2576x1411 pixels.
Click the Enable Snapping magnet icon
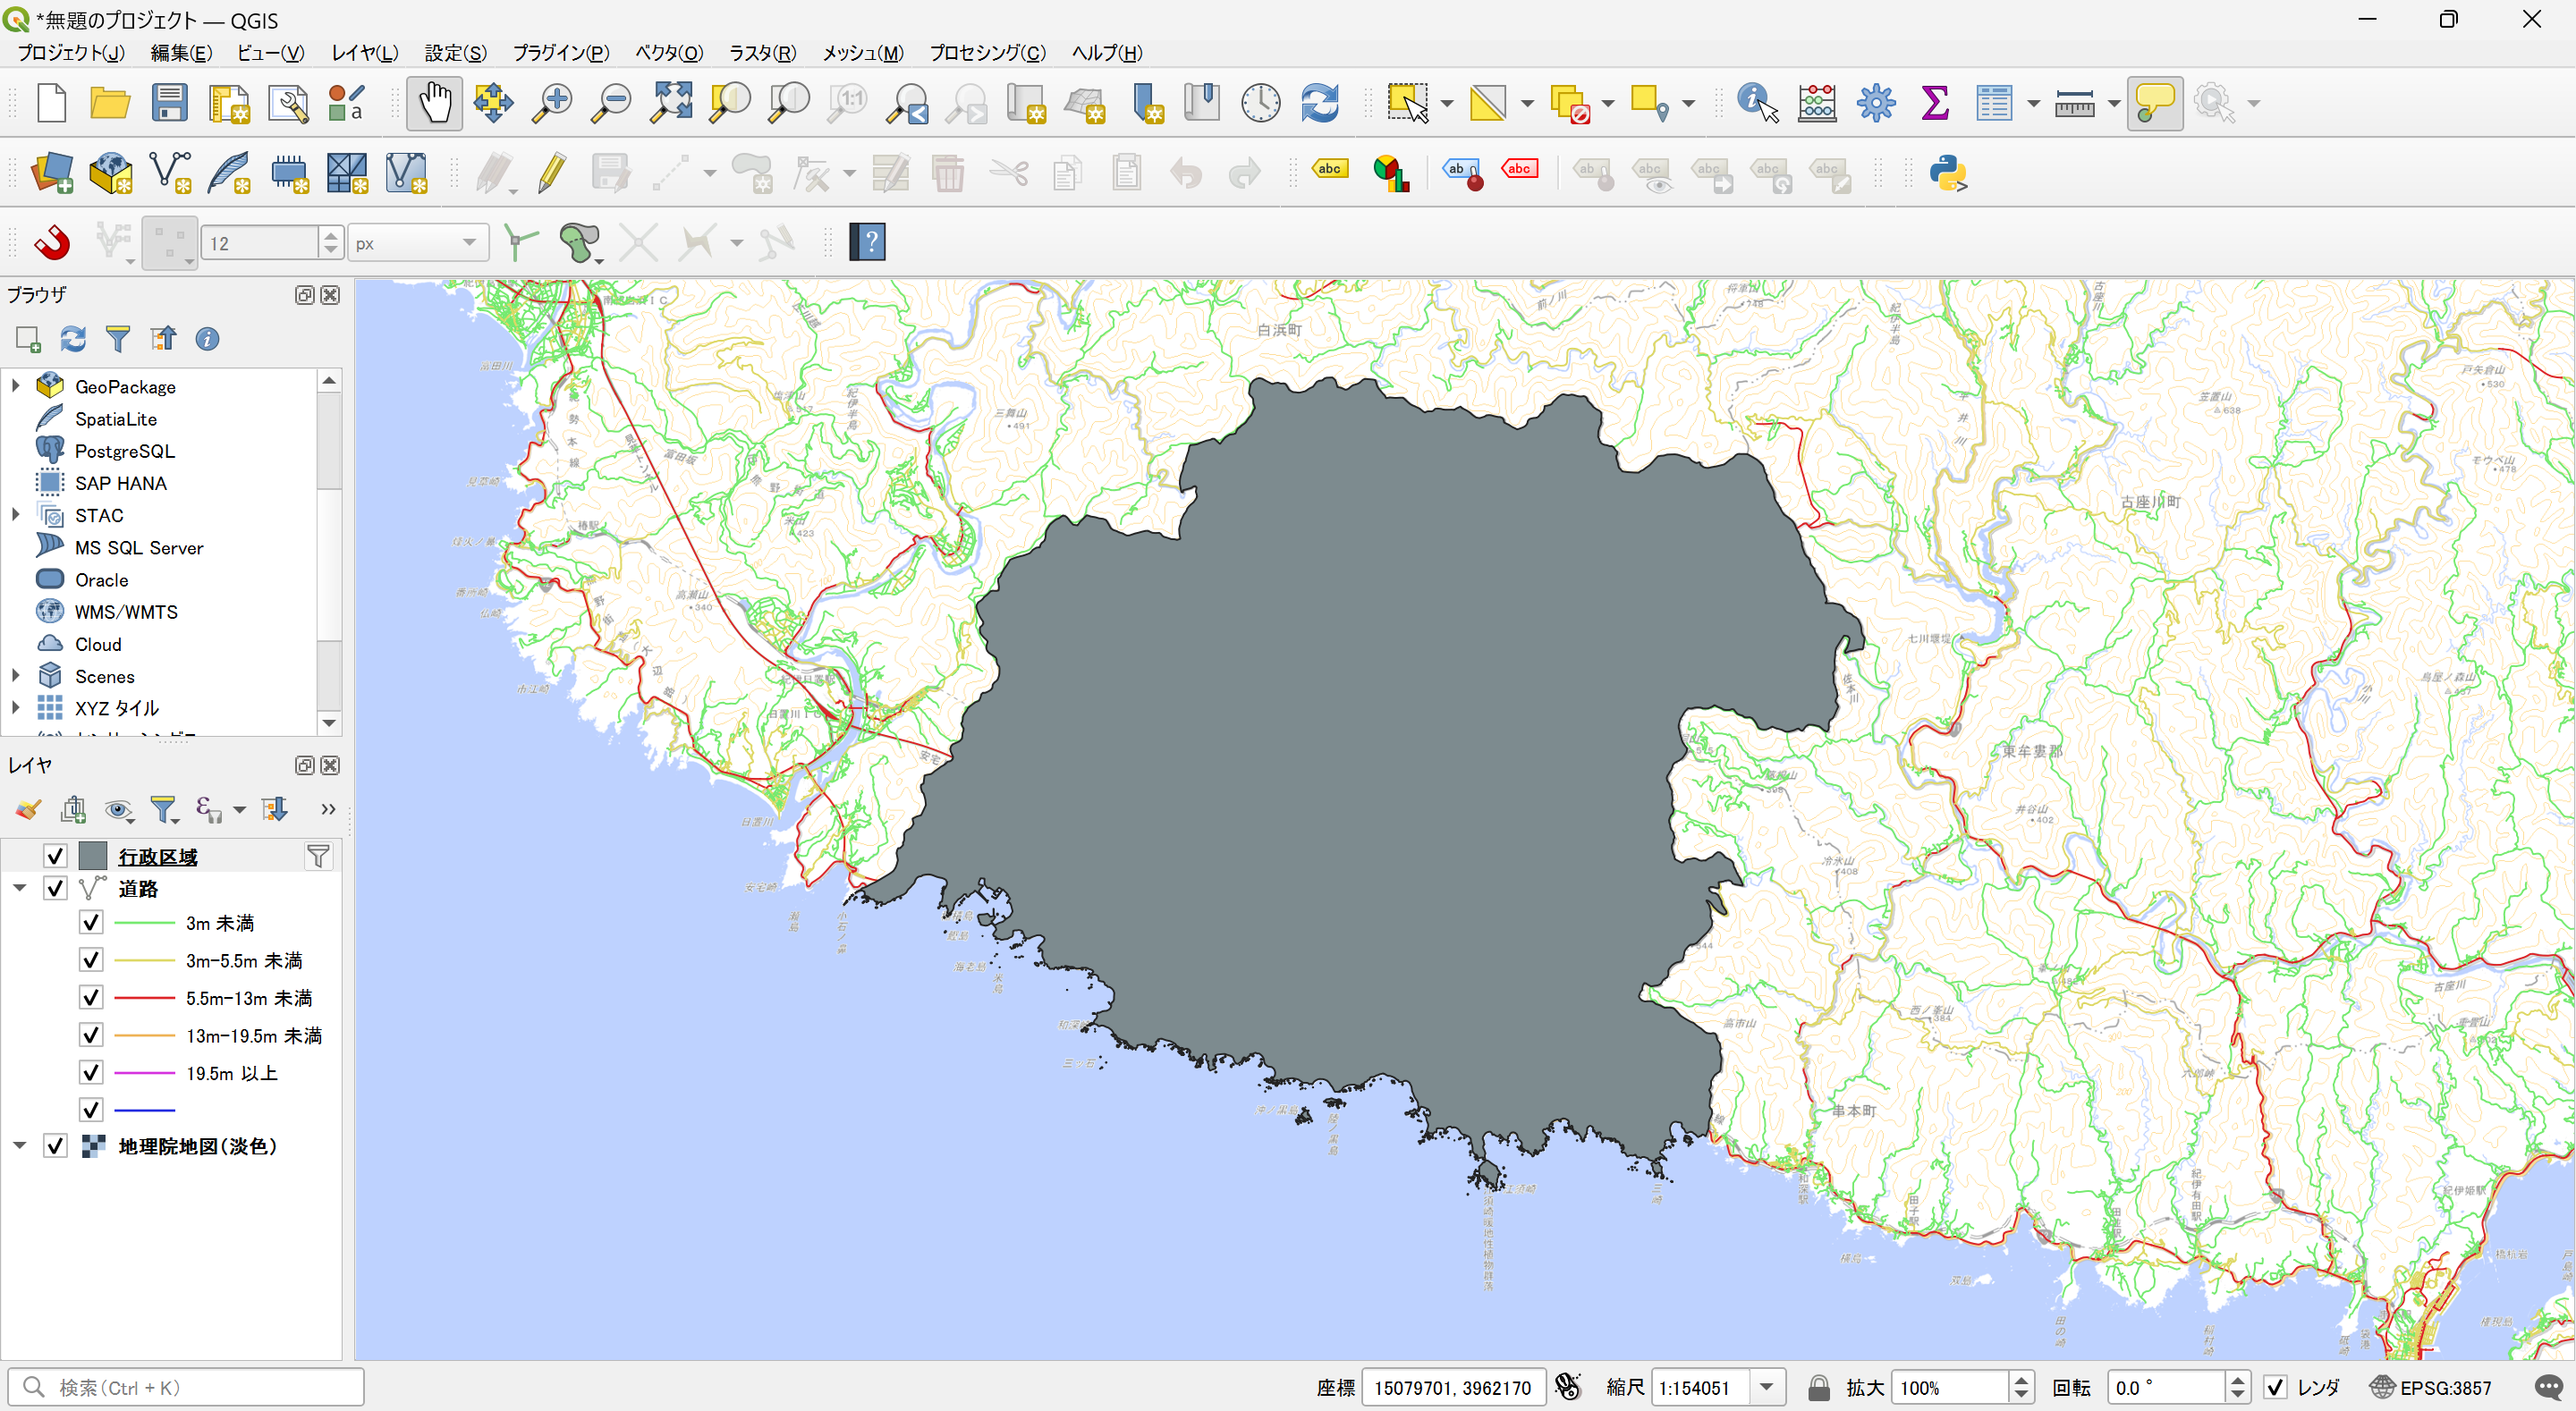pyautogui.click(x=52, y=242)
